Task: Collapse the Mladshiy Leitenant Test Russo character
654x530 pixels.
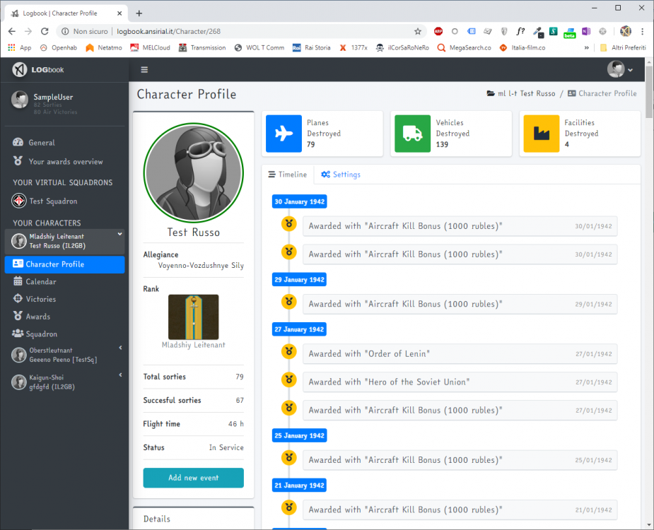Action: click(x=119, y=234)
